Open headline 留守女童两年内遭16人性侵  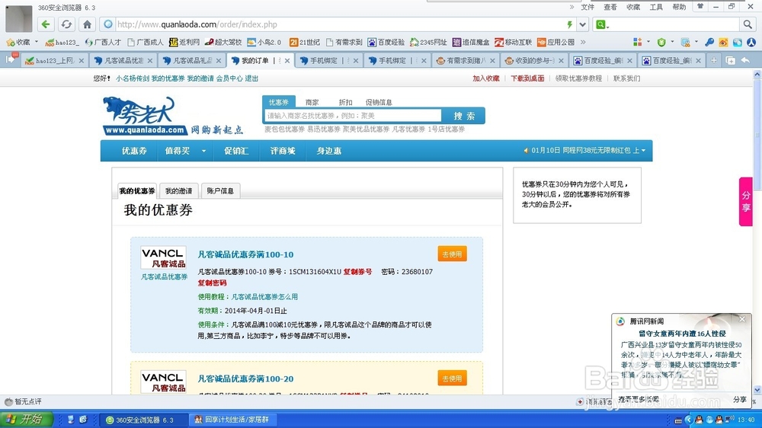tap(682, 334)
